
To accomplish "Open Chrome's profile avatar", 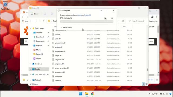I will (152, 17).
